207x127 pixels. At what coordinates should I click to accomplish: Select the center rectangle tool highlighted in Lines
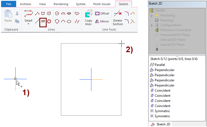click(43, 21)
